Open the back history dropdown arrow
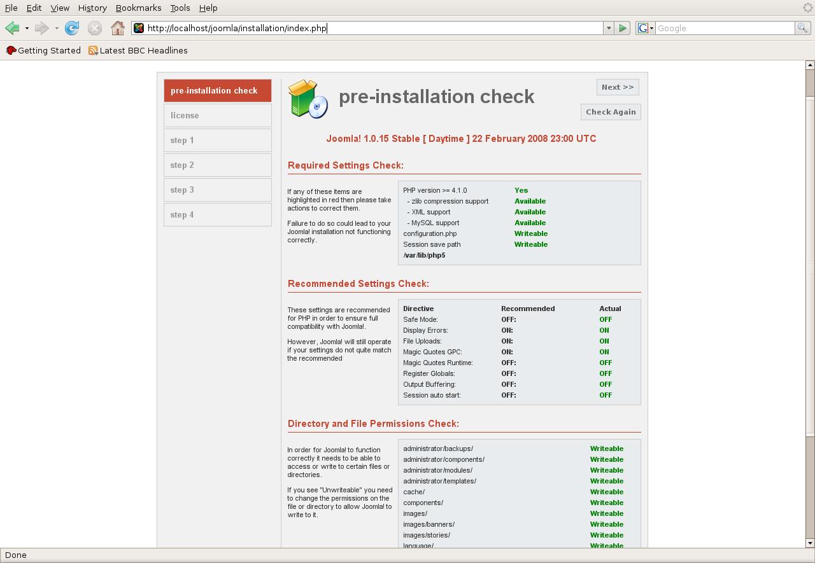The width and height of the screenshot is (815, 563). [27, 28]
